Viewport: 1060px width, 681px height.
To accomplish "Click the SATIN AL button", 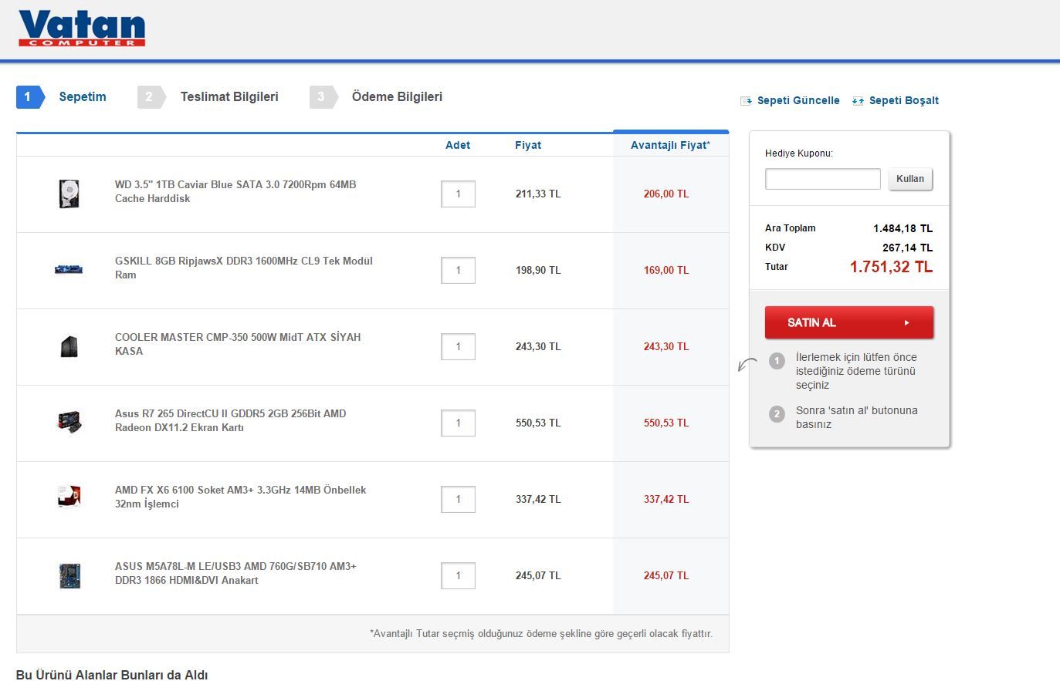I will point(849,322).
